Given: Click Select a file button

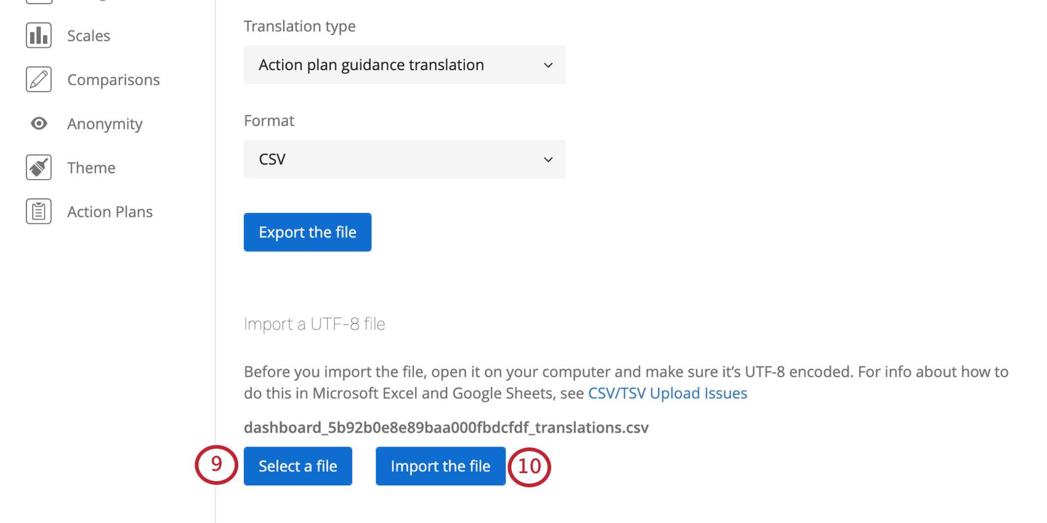Looking at the screenshot, I should (x=298, y=466).
